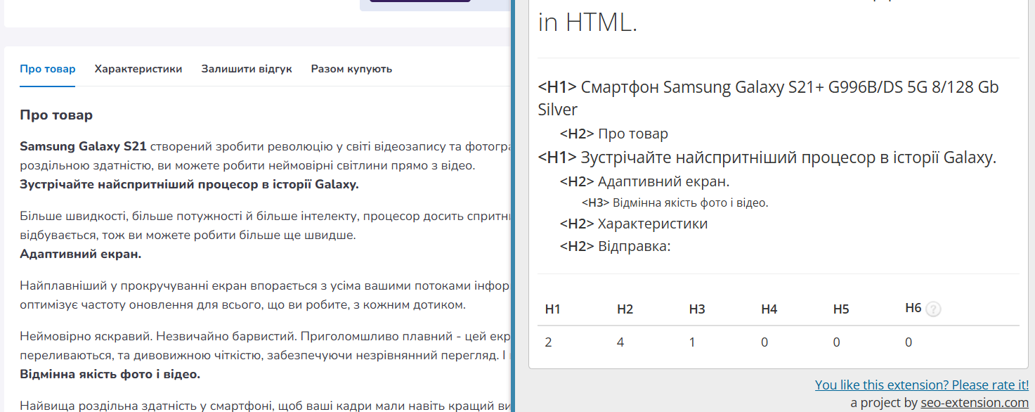The image size is (1035, 412).
Task: Select the H2 Характеристики outline entry
Action: point(634,224)
